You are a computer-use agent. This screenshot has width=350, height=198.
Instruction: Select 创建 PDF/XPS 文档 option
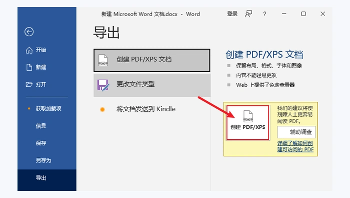pyautogui.click(x=152, y=60)
